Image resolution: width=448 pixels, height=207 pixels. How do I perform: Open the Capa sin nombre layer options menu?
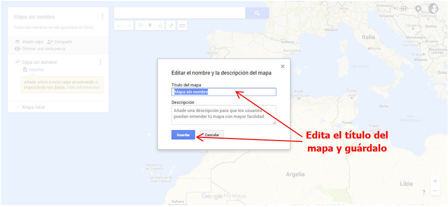tap(100, 62)
